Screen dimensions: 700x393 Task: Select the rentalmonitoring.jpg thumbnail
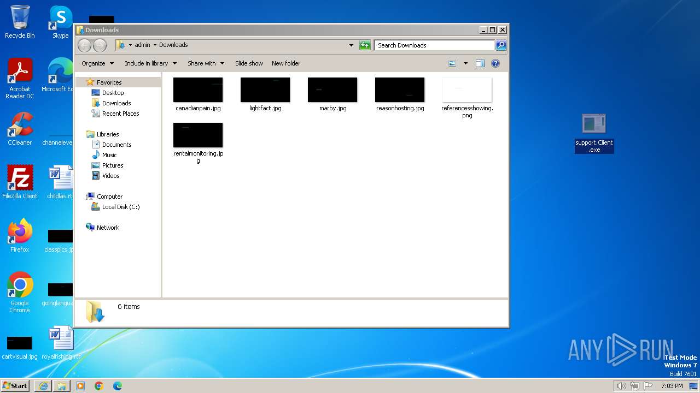[x=198, y=135]
